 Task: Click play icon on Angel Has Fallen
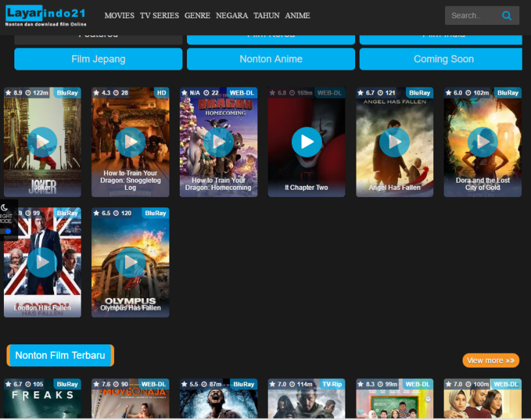click(394, 142)
